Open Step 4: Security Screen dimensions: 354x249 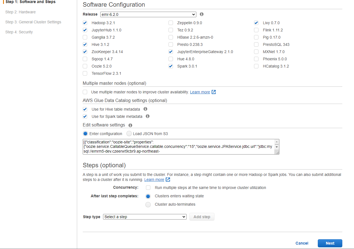point(19,32)
